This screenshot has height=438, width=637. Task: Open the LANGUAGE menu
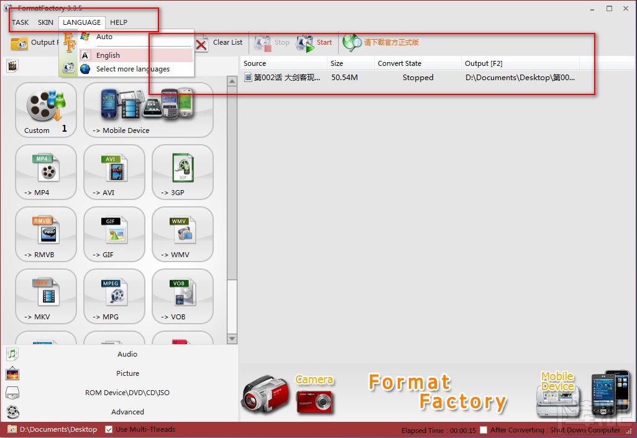tap(81, 22)
